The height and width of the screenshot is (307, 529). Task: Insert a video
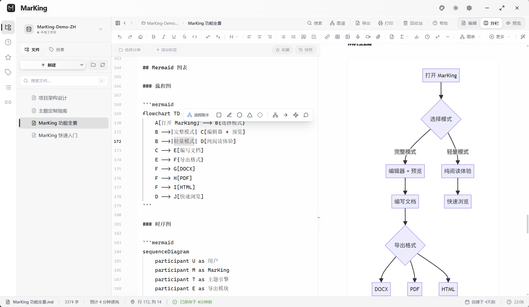tap(368, 37)
